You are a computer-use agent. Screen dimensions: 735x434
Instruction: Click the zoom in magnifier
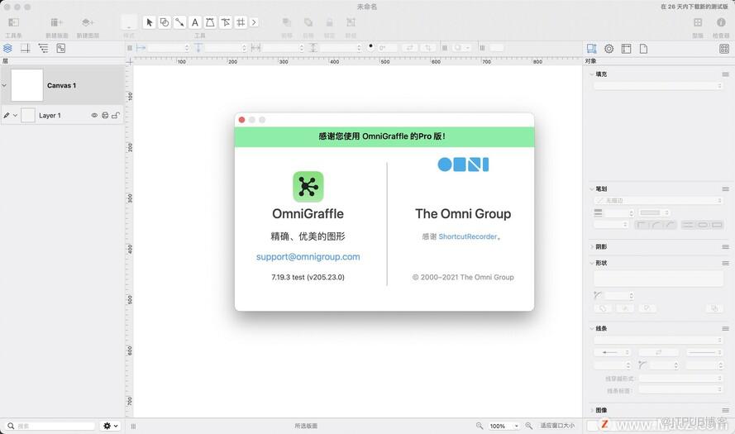click(x=529, y=426)
